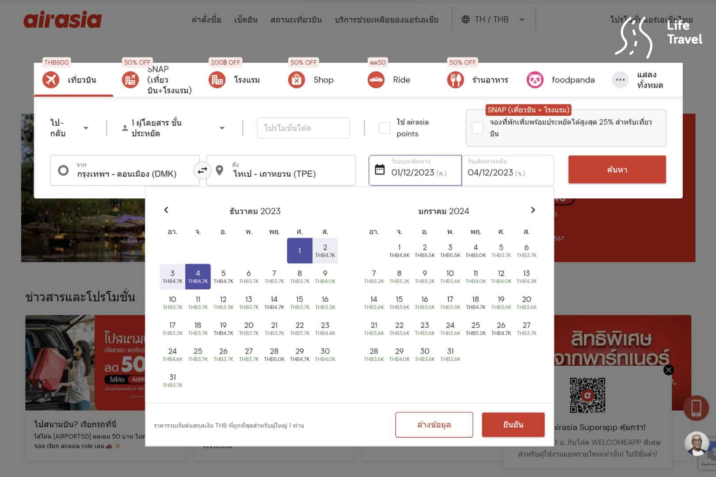The image size is (716, 477).
Task: Close the QR code popup
Action: click(669, 370)
